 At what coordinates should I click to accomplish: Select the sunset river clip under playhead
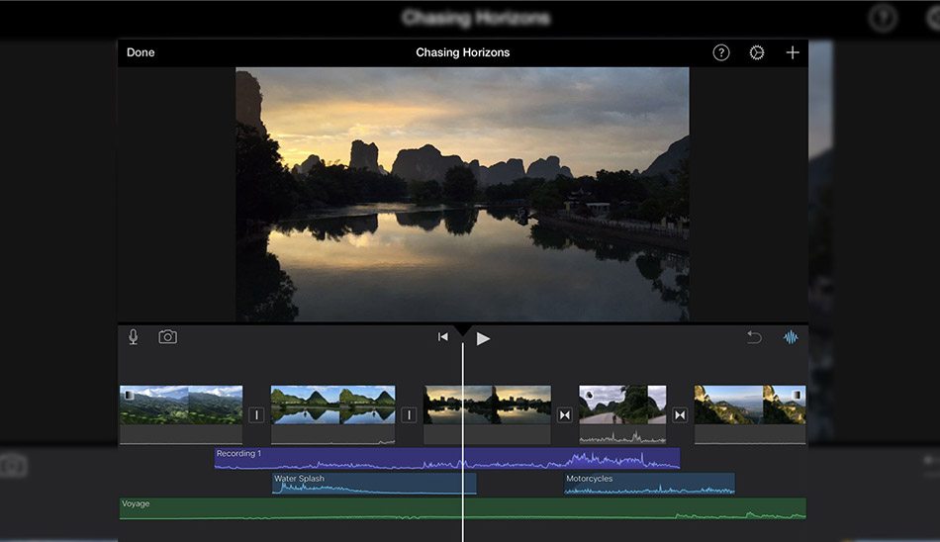click(x=488, y=414)
